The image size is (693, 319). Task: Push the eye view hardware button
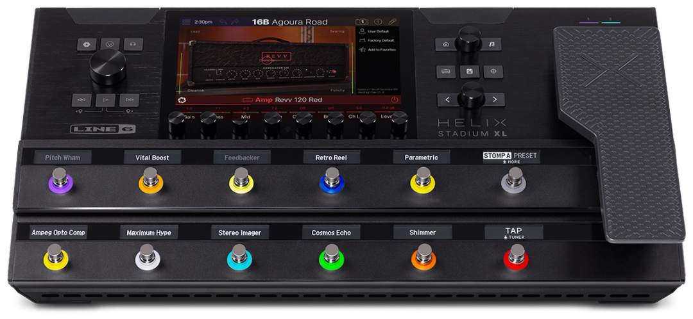click(x=493, y=72)
